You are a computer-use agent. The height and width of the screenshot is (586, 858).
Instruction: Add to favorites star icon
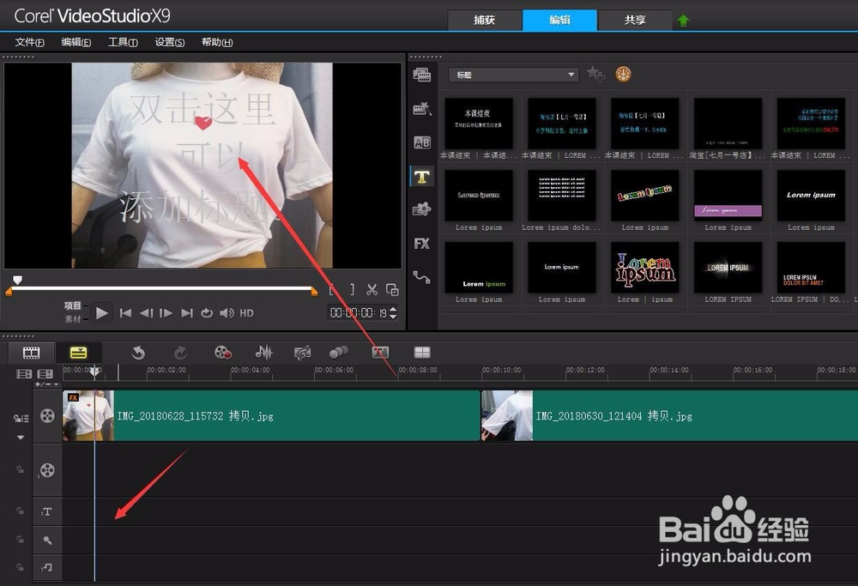click(x=595, y=74)
